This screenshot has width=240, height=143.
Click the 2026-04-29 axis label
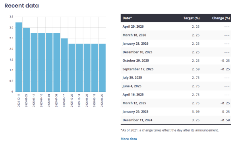point(102,101)
